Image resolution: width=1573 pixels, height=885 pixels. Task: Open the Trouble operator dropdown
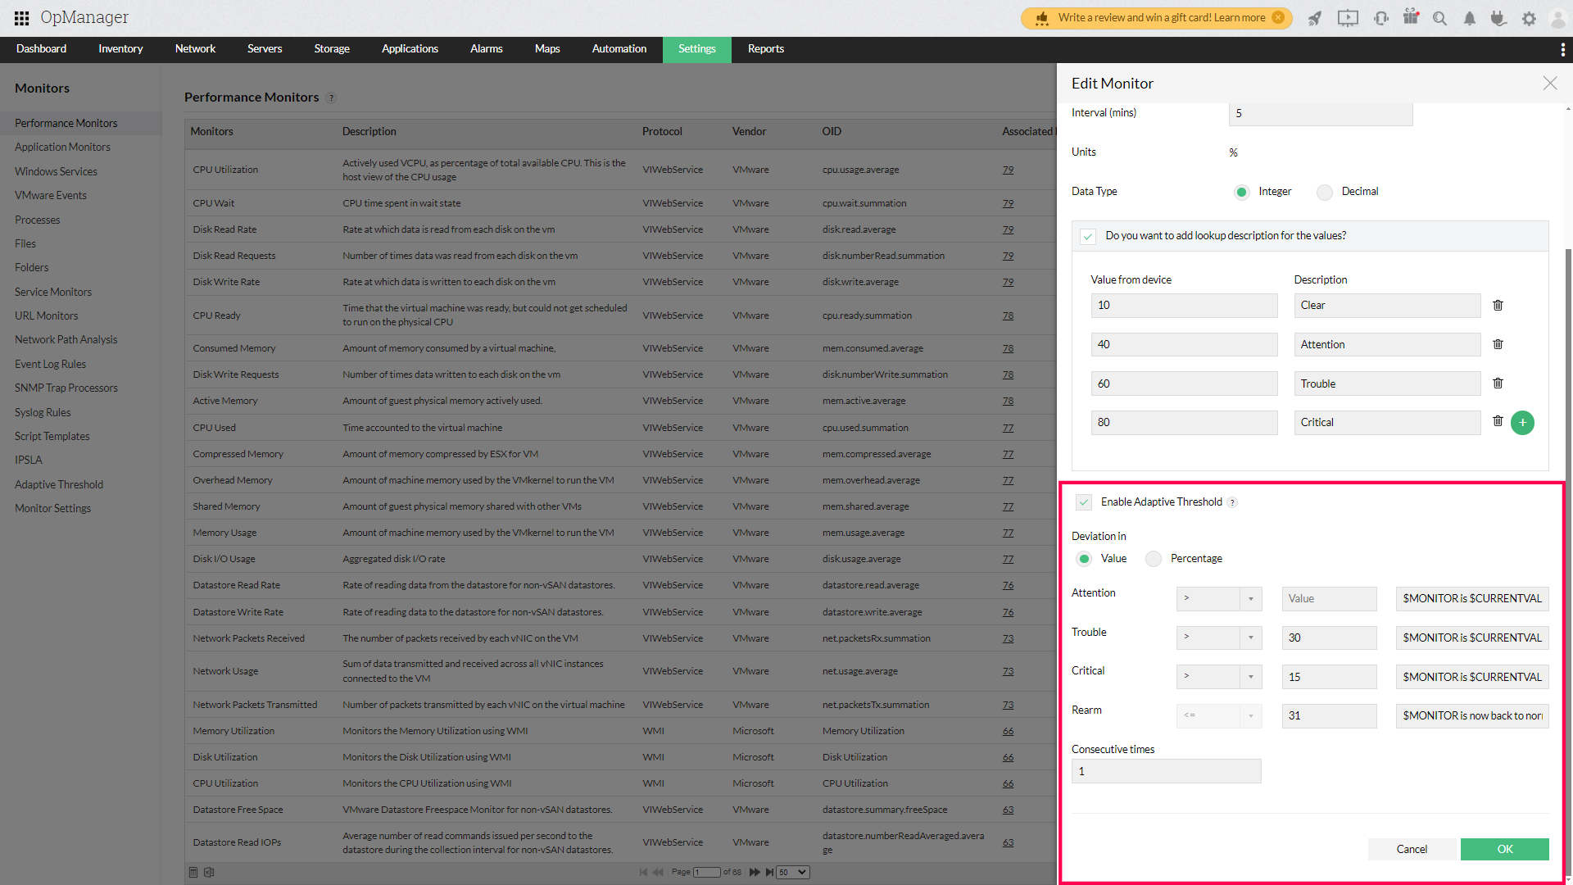pyautogui.click(x=1218, y=638)
